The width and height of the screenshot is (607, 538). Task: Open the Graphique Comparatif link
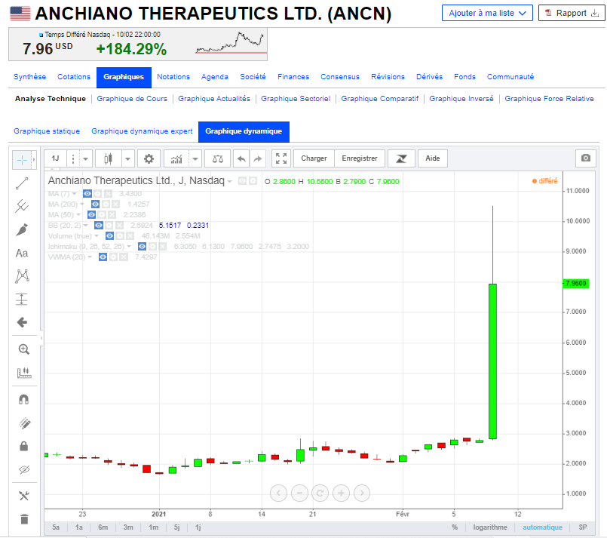click(x=380, y=99)
